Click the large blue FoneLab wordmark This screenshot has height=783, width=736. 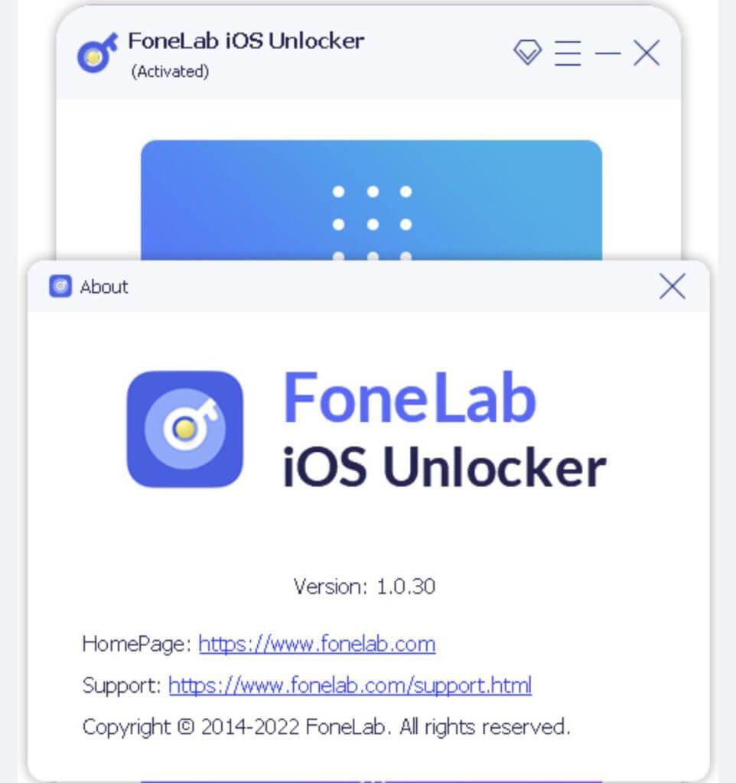point(409,398)
